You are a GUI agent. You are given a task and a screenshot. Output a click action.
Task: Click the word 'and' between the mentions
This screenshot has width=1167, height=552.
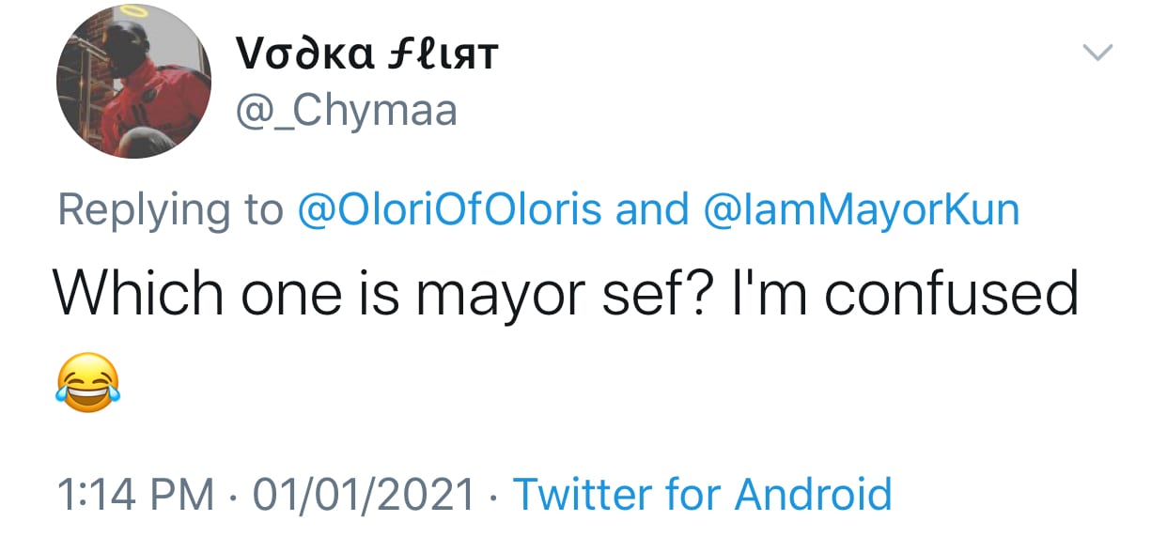(x=651, y=210)
